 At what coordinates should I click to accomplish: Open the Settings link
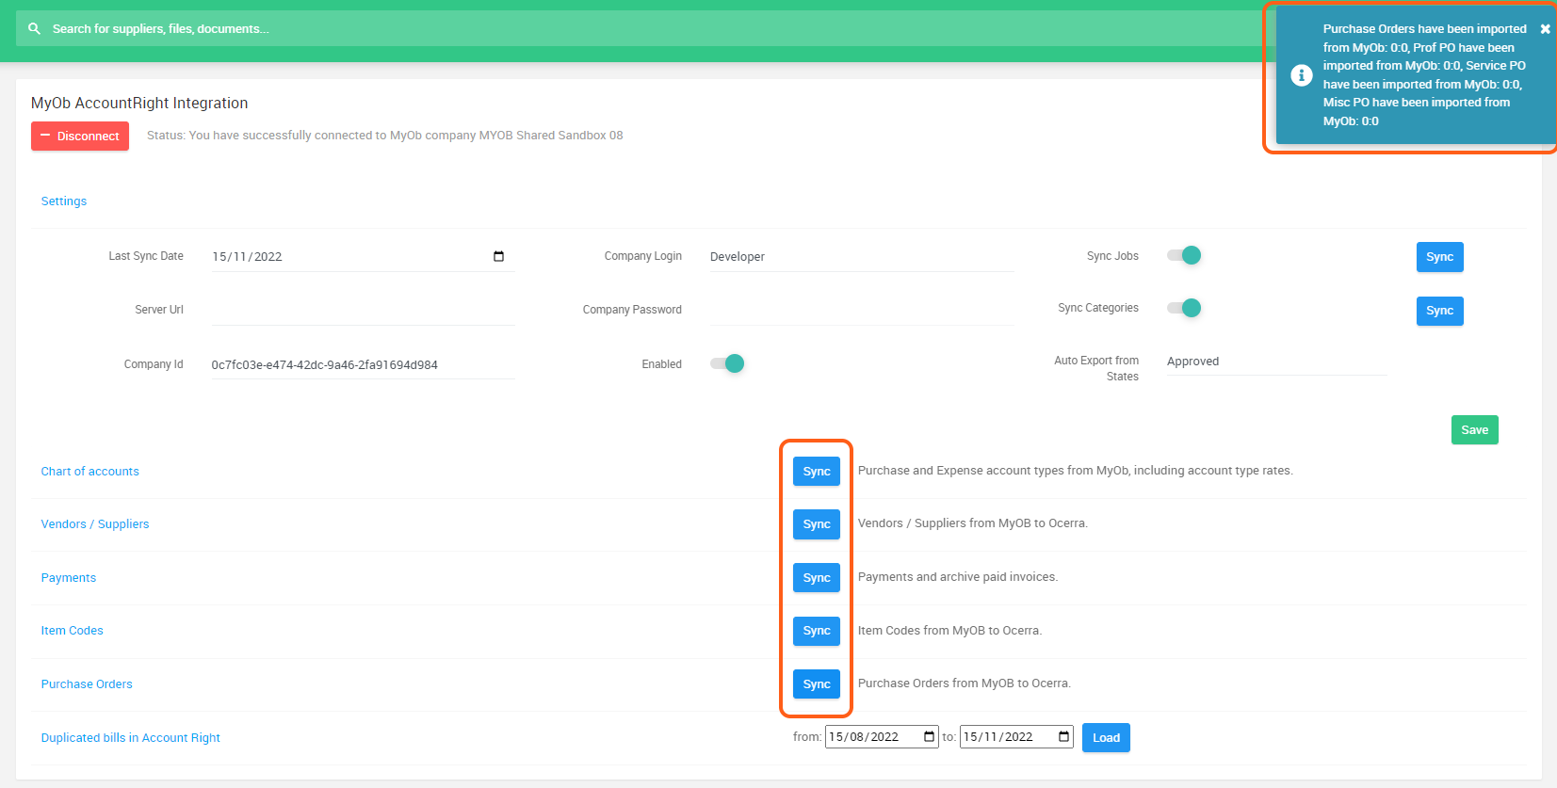(x=64, y=201)
